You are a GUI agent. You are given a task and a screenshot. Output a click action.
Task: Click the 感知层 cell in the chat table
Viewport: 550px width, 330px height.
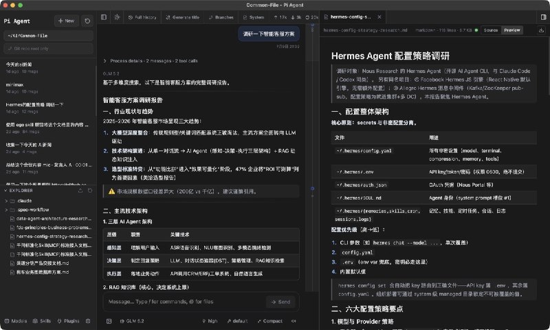click(x=114, y=248)
